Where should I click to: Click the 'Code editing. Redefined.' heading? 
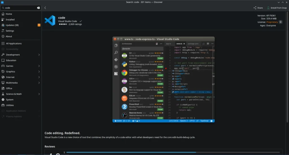[x=62, y=133]
